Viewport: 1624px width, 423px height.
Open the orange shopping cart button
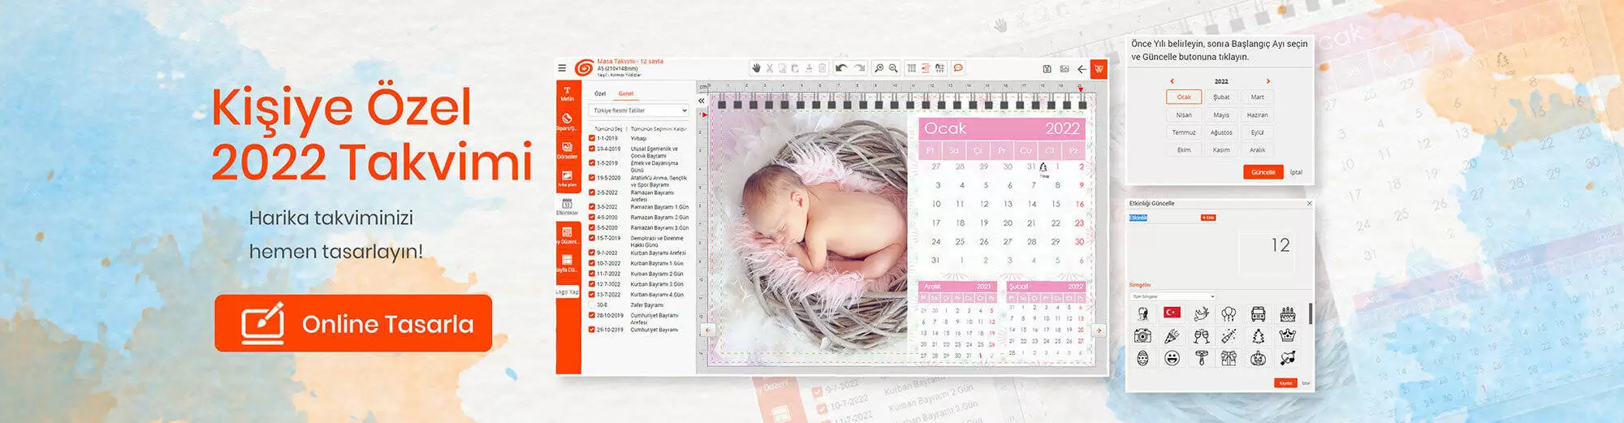pos(1099,69)
